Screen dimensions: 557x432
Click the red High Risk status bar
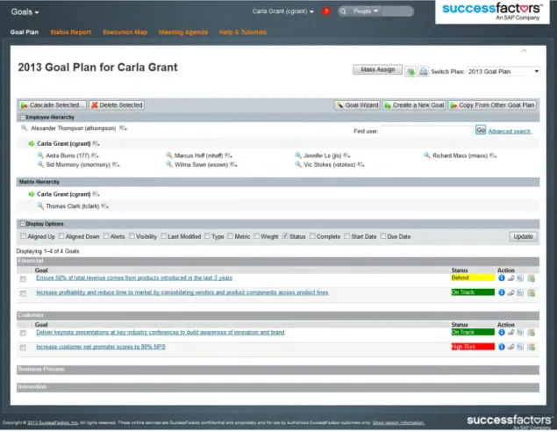coord(473,347)
